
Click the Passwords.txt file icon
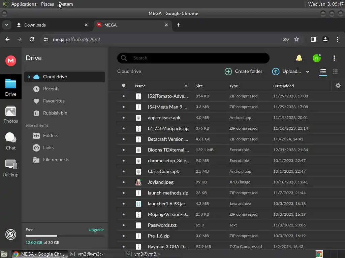138,225
